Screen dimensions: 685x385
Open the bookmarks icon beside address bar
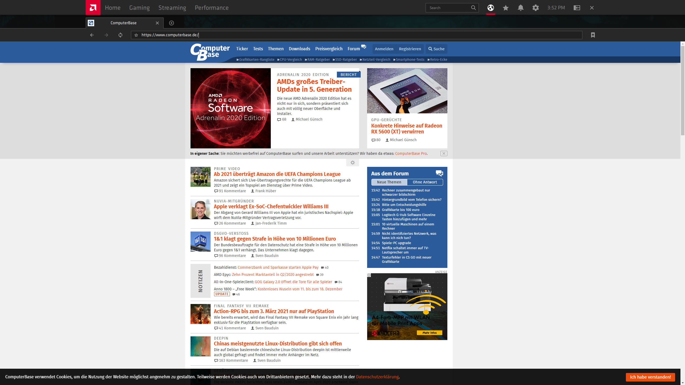pos(593,35)
